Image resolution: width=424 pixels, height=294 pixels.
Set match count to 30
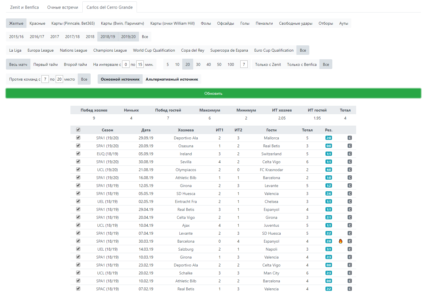click(198, 64)
